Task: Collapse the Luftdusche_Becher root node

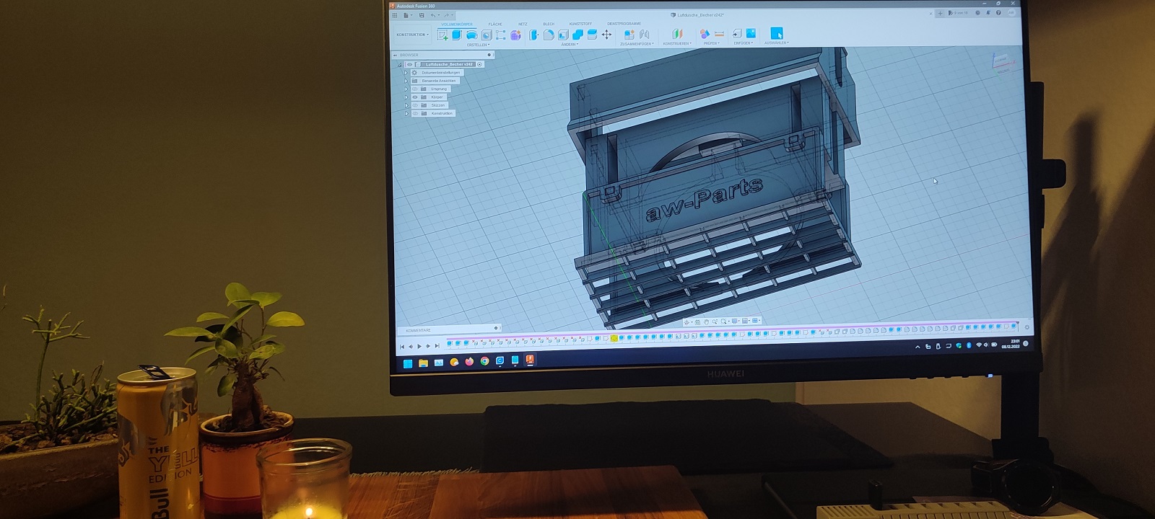Action: click(400, 65)
